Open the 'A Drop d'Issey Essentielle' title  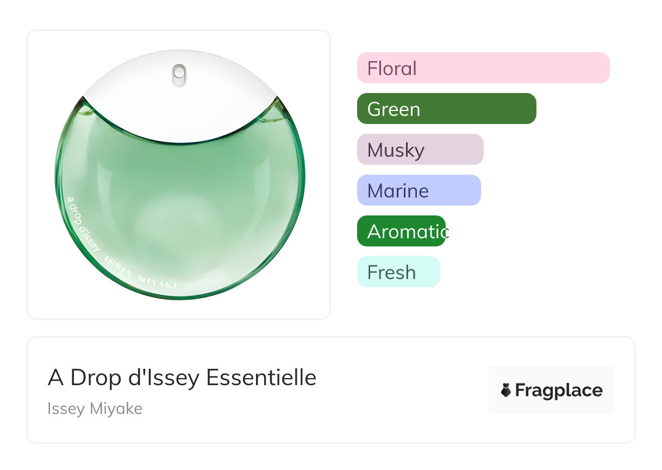pos(182,378)
